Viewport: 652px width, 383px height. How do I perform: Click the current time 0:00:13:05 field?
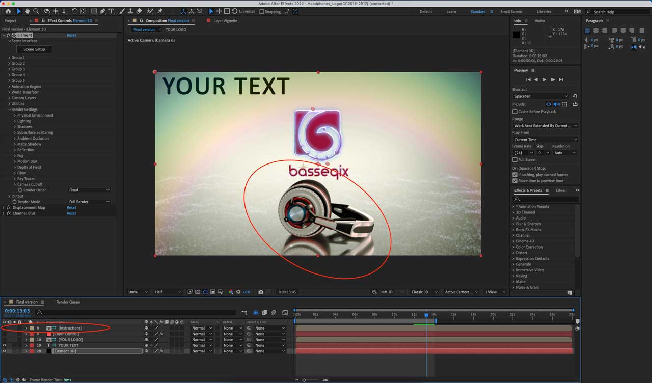(x=17, y=311)
